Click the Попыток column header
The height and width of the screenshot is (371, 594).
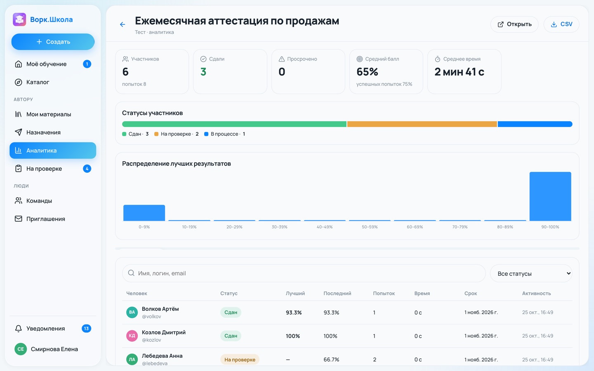click(x=384, y=294)
